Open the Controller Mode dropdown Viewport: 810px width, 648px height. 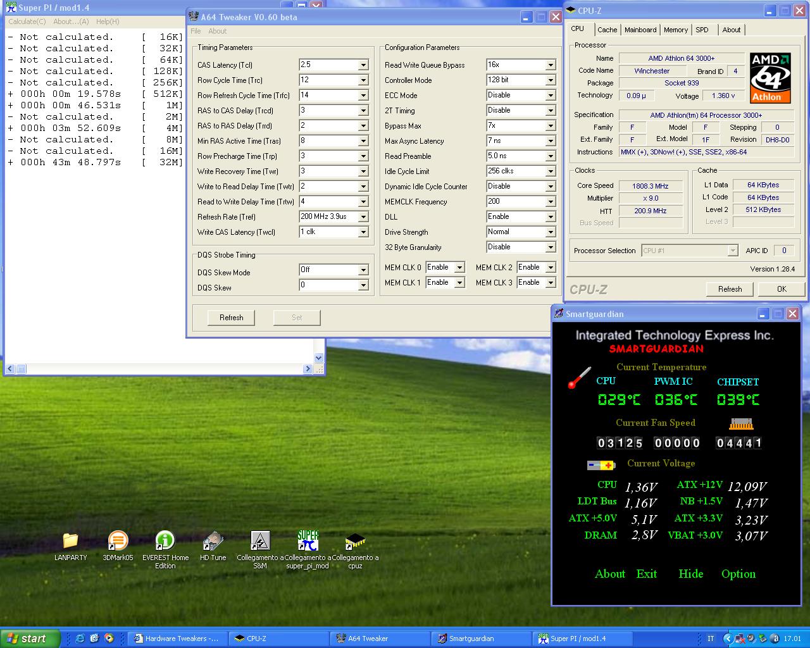(551, 80)
